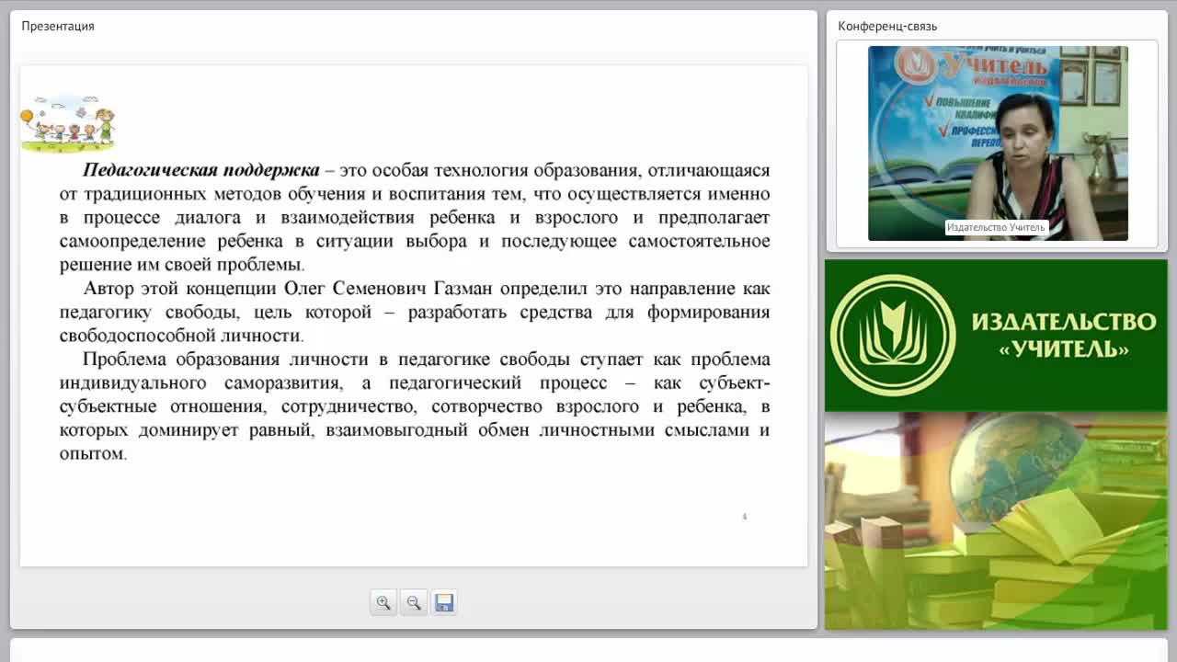Click the 'ИЗДАТЕЛЬСТВО «УЧИТЕЛЬ»' banner text

coord(1064,336)
